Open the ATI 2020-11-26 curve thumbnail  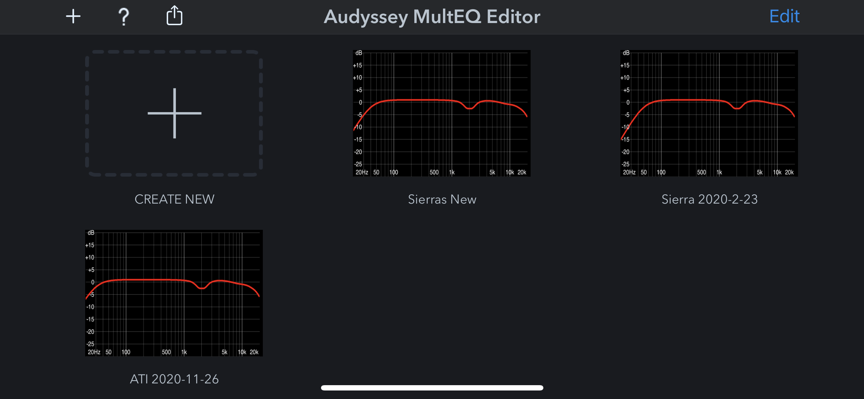click(174, 293)
